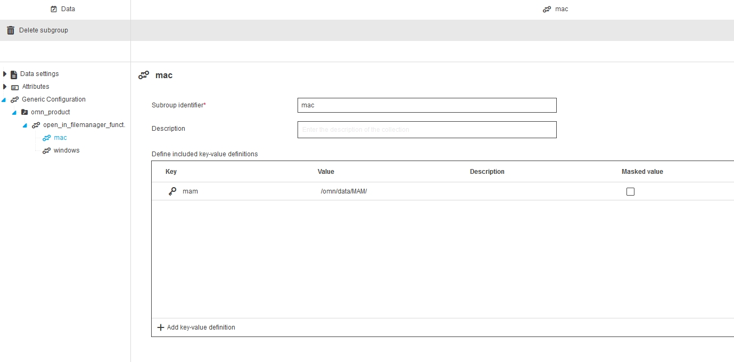The width and height of the screenshot is (734, 362).
Task: Expand the Attributes tree node
Action: coord(5,87)
